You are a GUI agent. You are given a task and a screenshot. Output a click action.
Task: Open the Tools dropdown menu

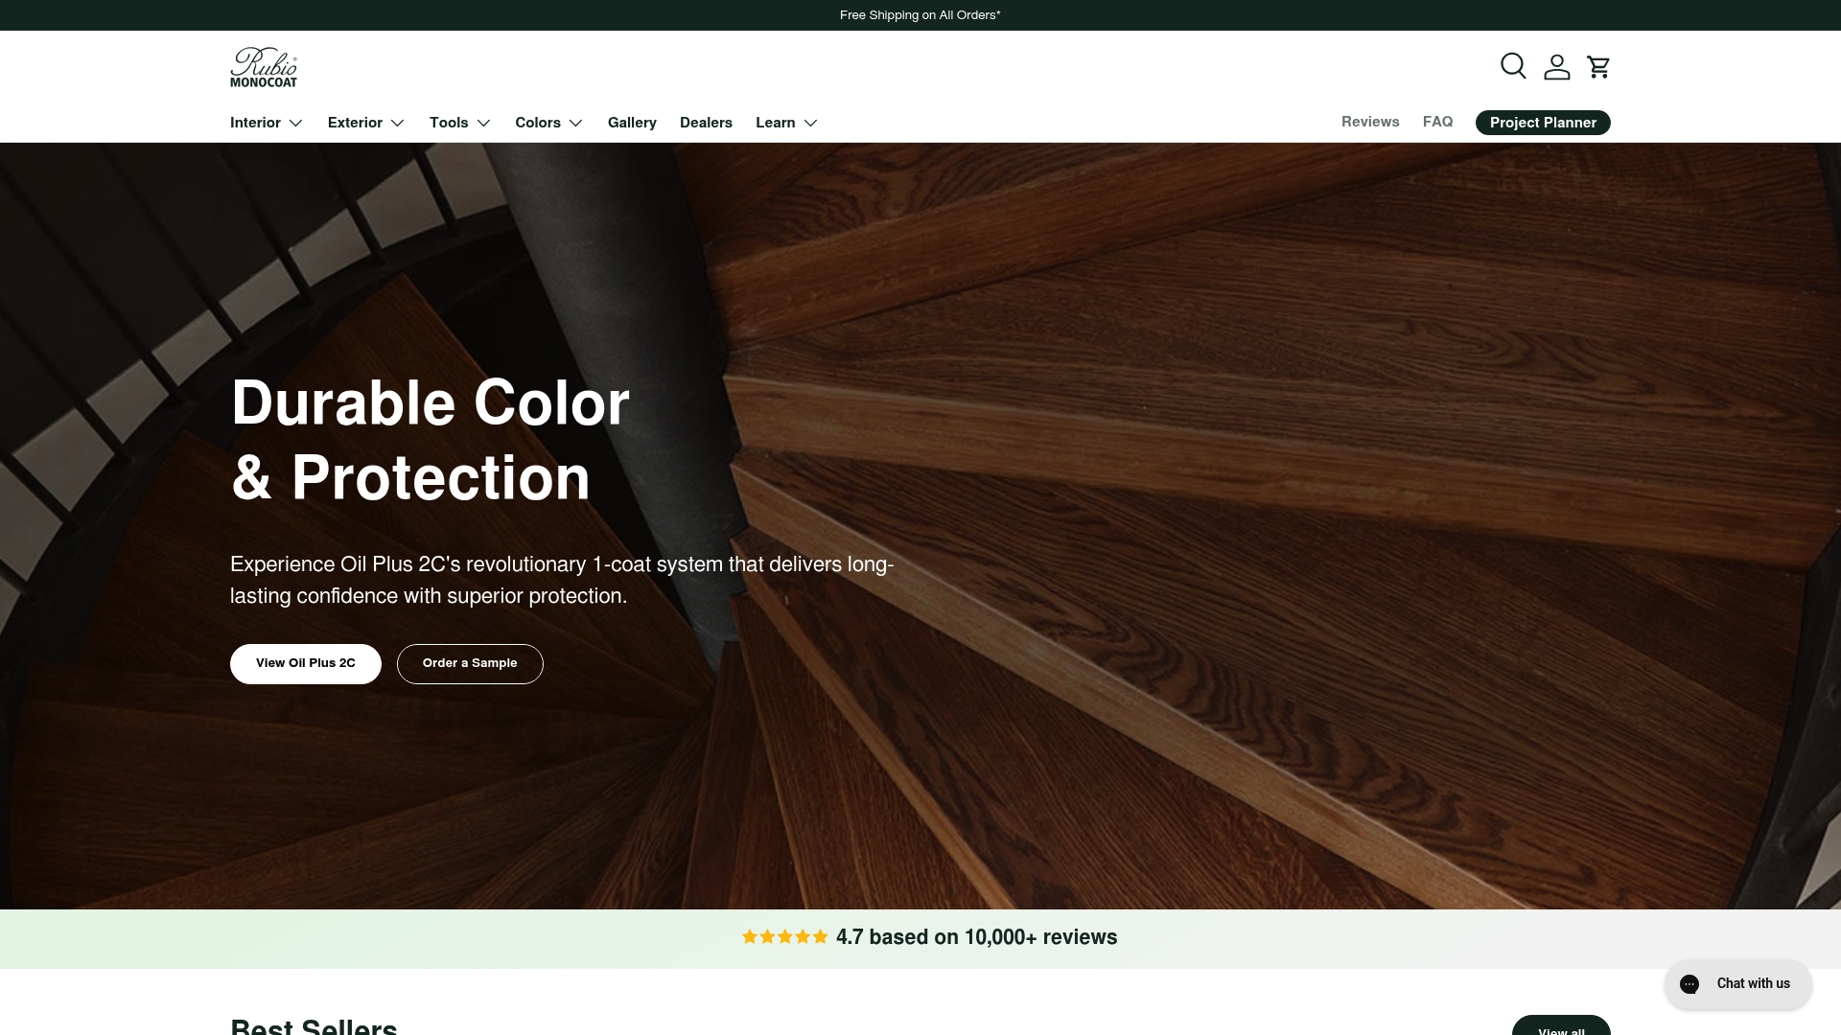coord(459,123)
